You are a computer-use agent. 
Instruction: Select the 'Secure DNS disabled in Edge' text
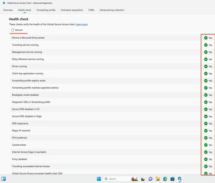[x=27, y=116]
